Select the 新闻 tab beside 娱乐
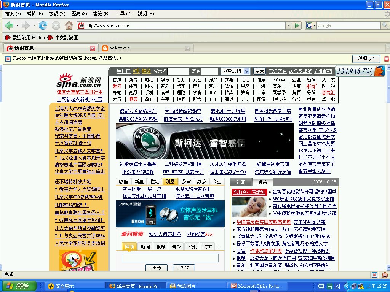Screen dimensions: 390x292 click(240, 182)
